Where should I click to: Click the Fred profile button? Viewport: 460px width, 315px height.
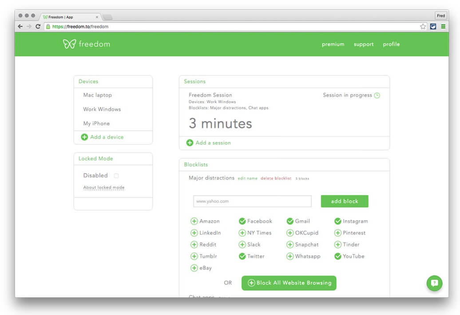440,16
